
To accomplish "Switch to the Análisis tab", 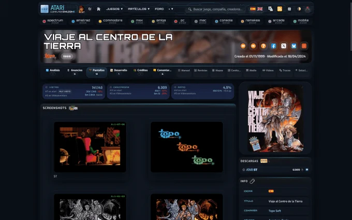I will coord(53,72).
